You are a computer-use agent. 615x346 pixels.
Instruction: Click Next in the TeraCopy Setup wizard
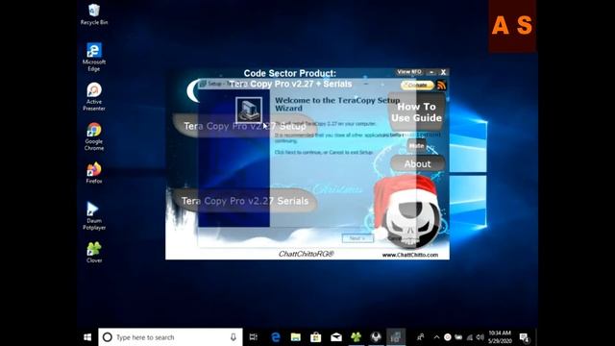[357, 238]
